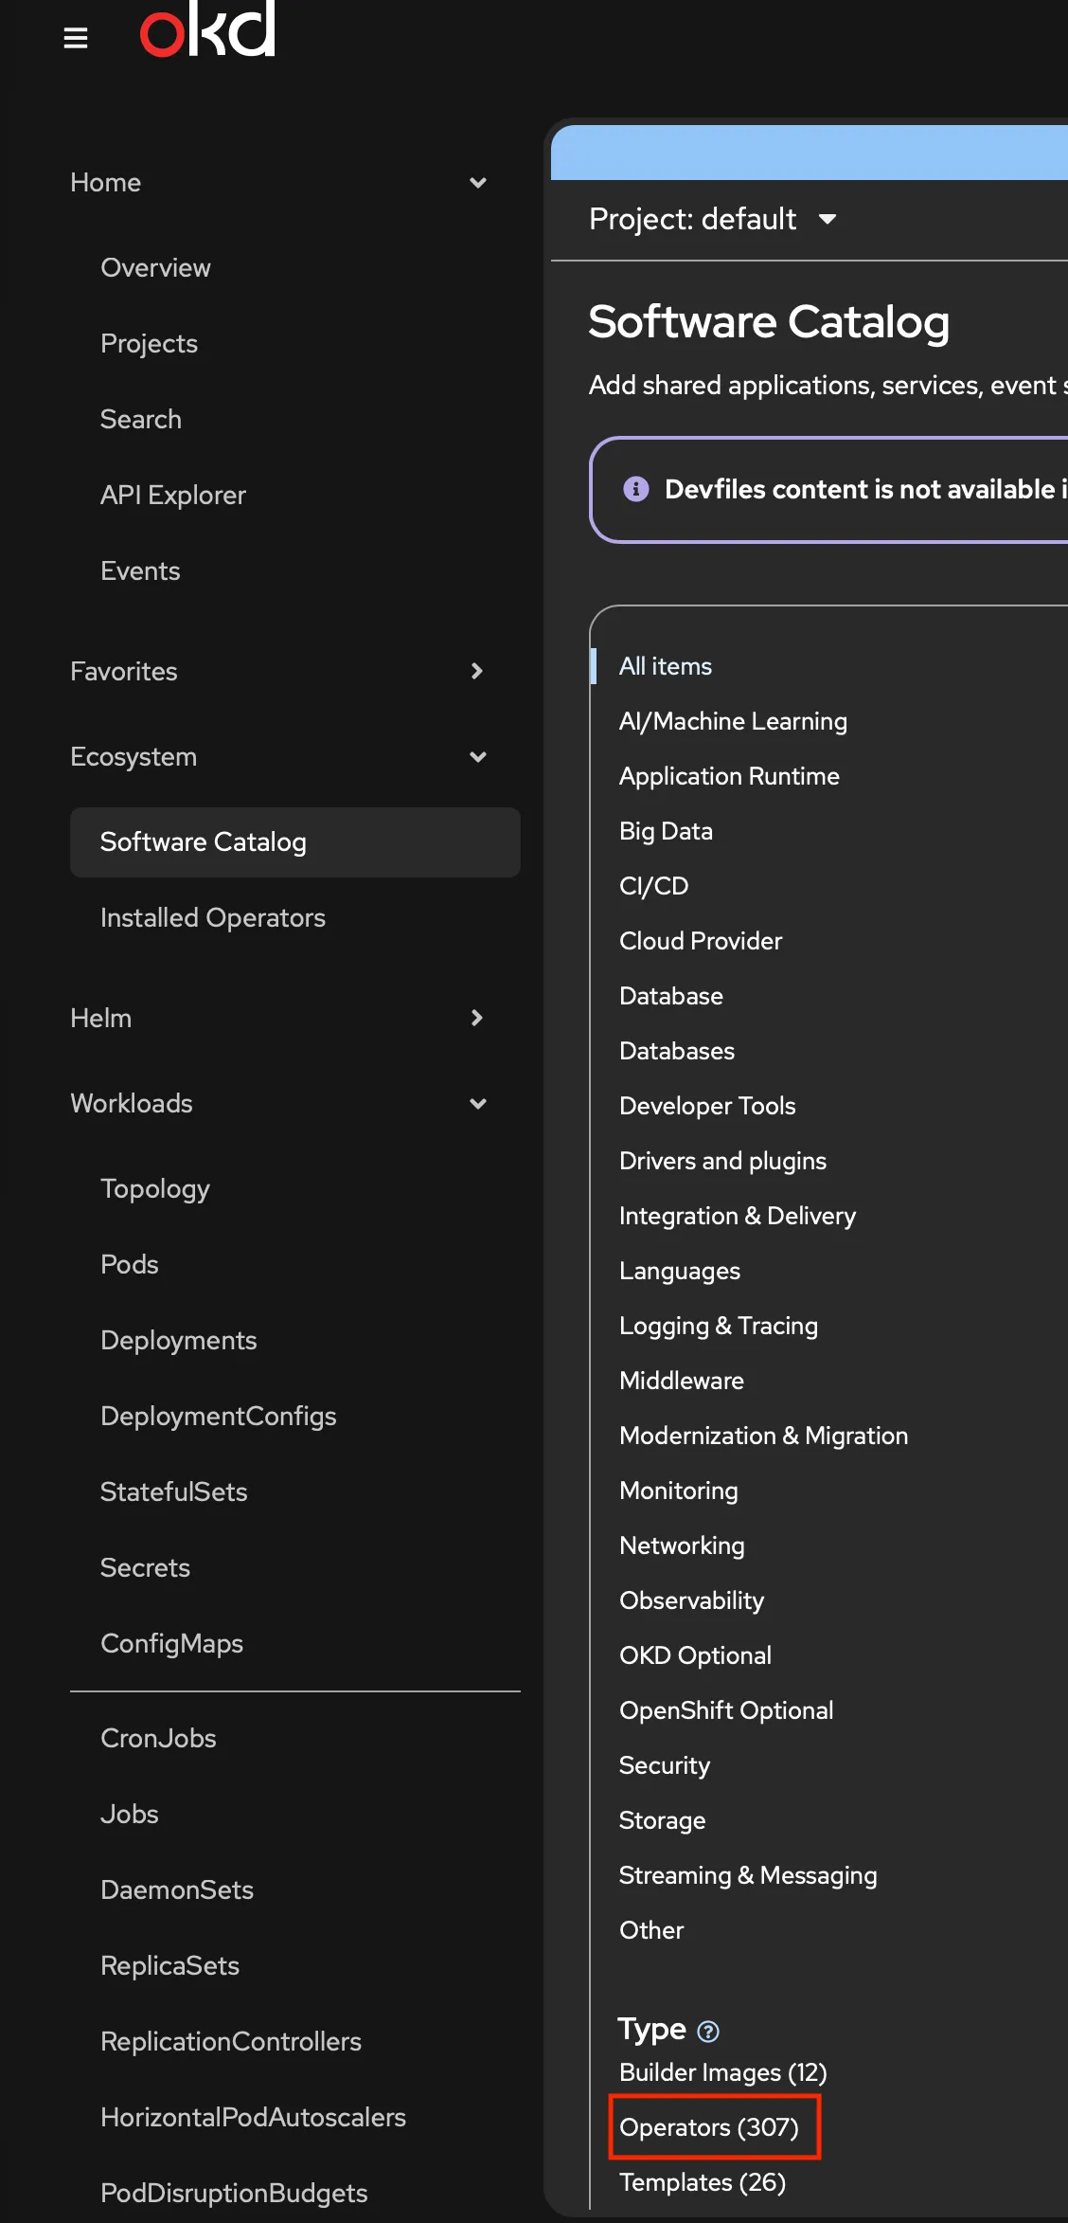Open Jobs page

129,1814
